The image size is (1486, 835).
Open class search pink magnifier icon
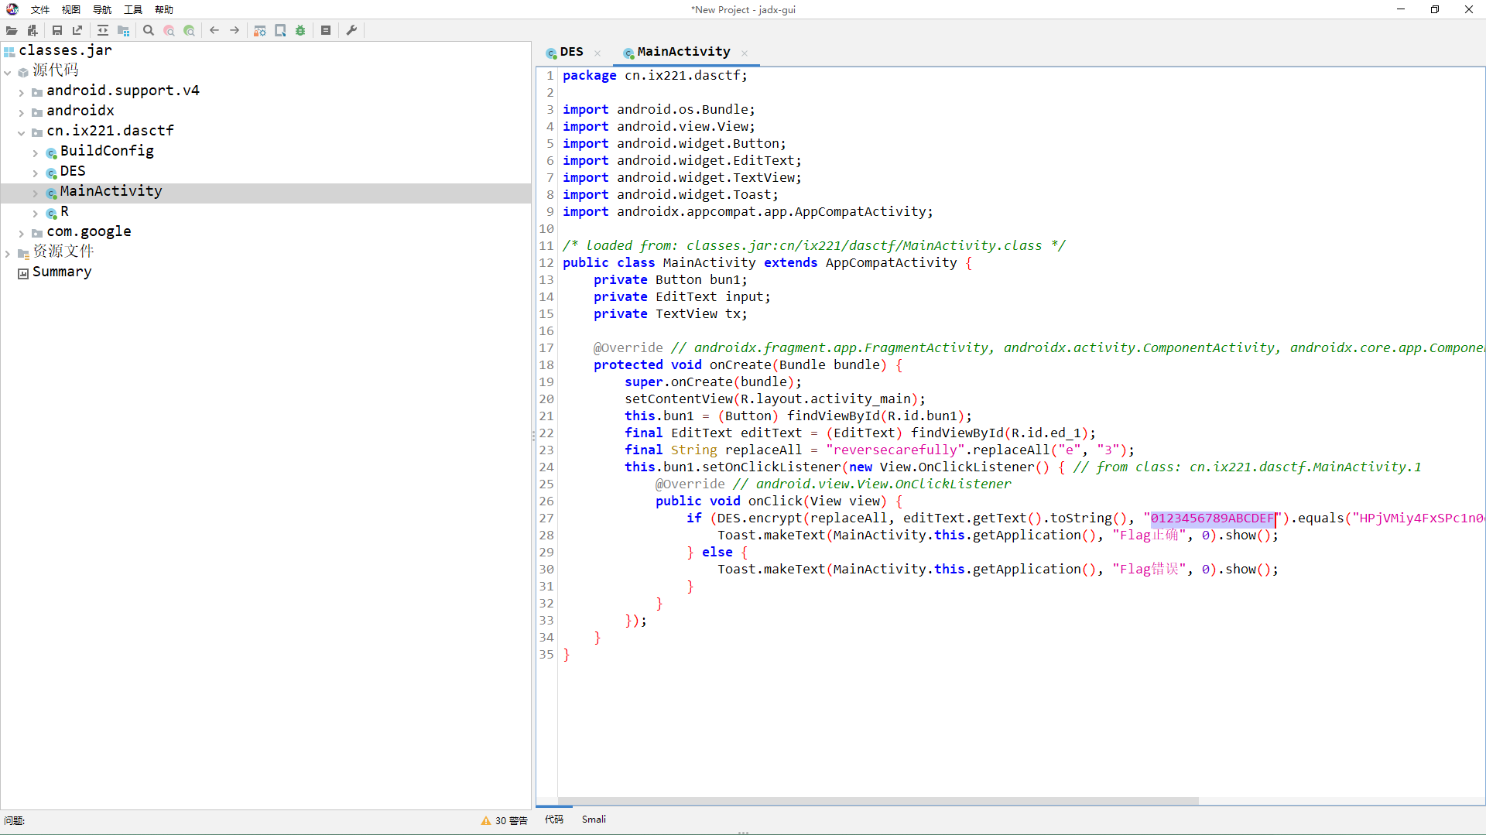pos(169,30)
